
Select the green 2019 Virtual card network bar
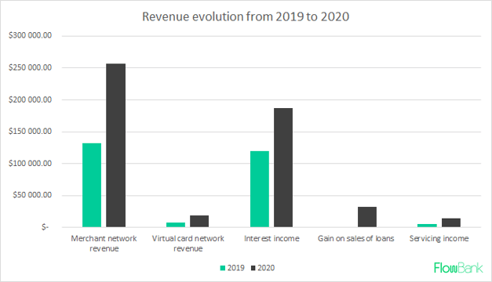coord(176,225)
